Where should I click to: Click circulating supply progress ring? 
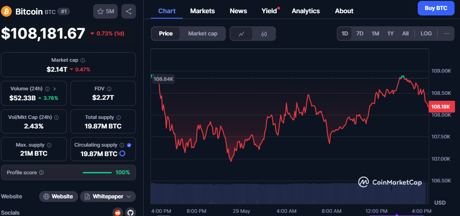click(x=122, y=153)
